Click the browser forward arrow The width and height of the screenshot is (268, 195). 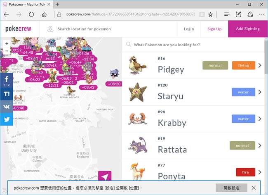pyautogui.click(x=19, y=14)
